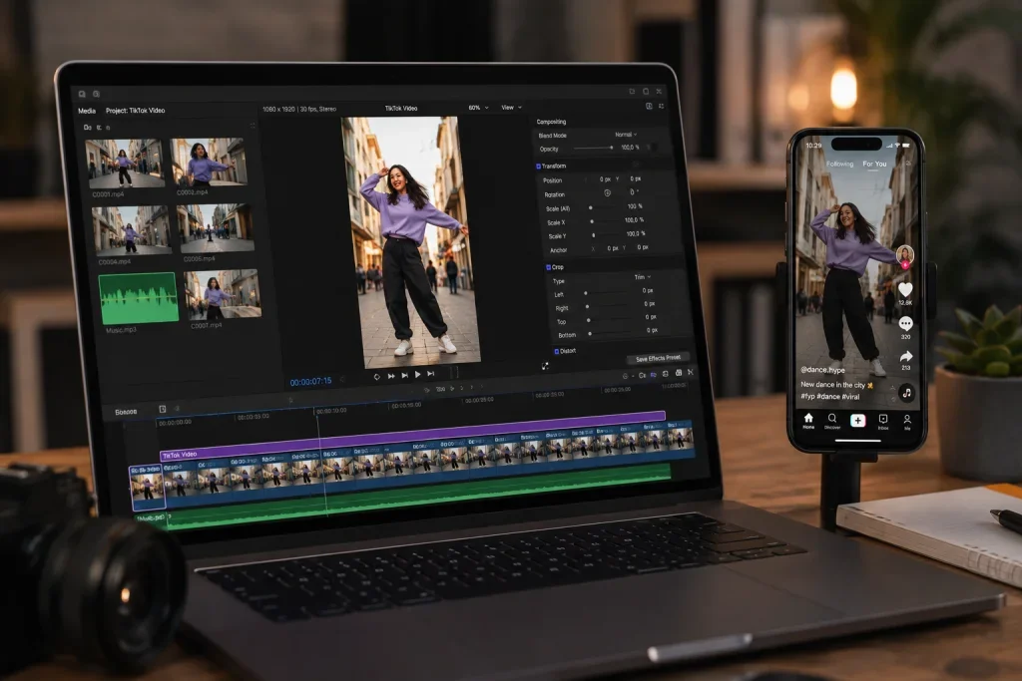Select the C0004.mp4 clip thumbnail

132,231
